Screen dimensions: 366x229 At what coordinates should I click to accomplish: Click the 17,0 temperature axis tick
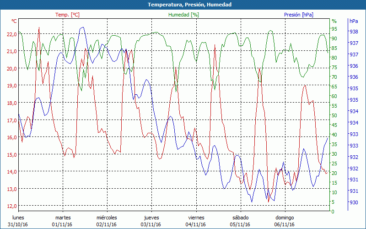11,120
